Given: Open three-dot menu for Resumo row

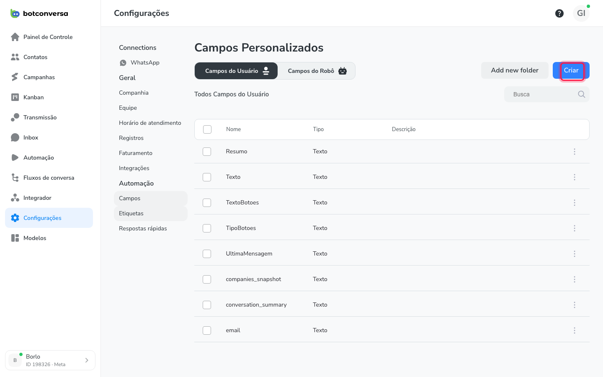Looking at the screenshot, I should [575, 152].
